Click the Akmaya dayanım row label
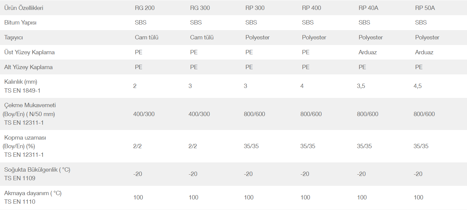Image resolution: width=467 pixels, height=210 pixels. point(33,193)
